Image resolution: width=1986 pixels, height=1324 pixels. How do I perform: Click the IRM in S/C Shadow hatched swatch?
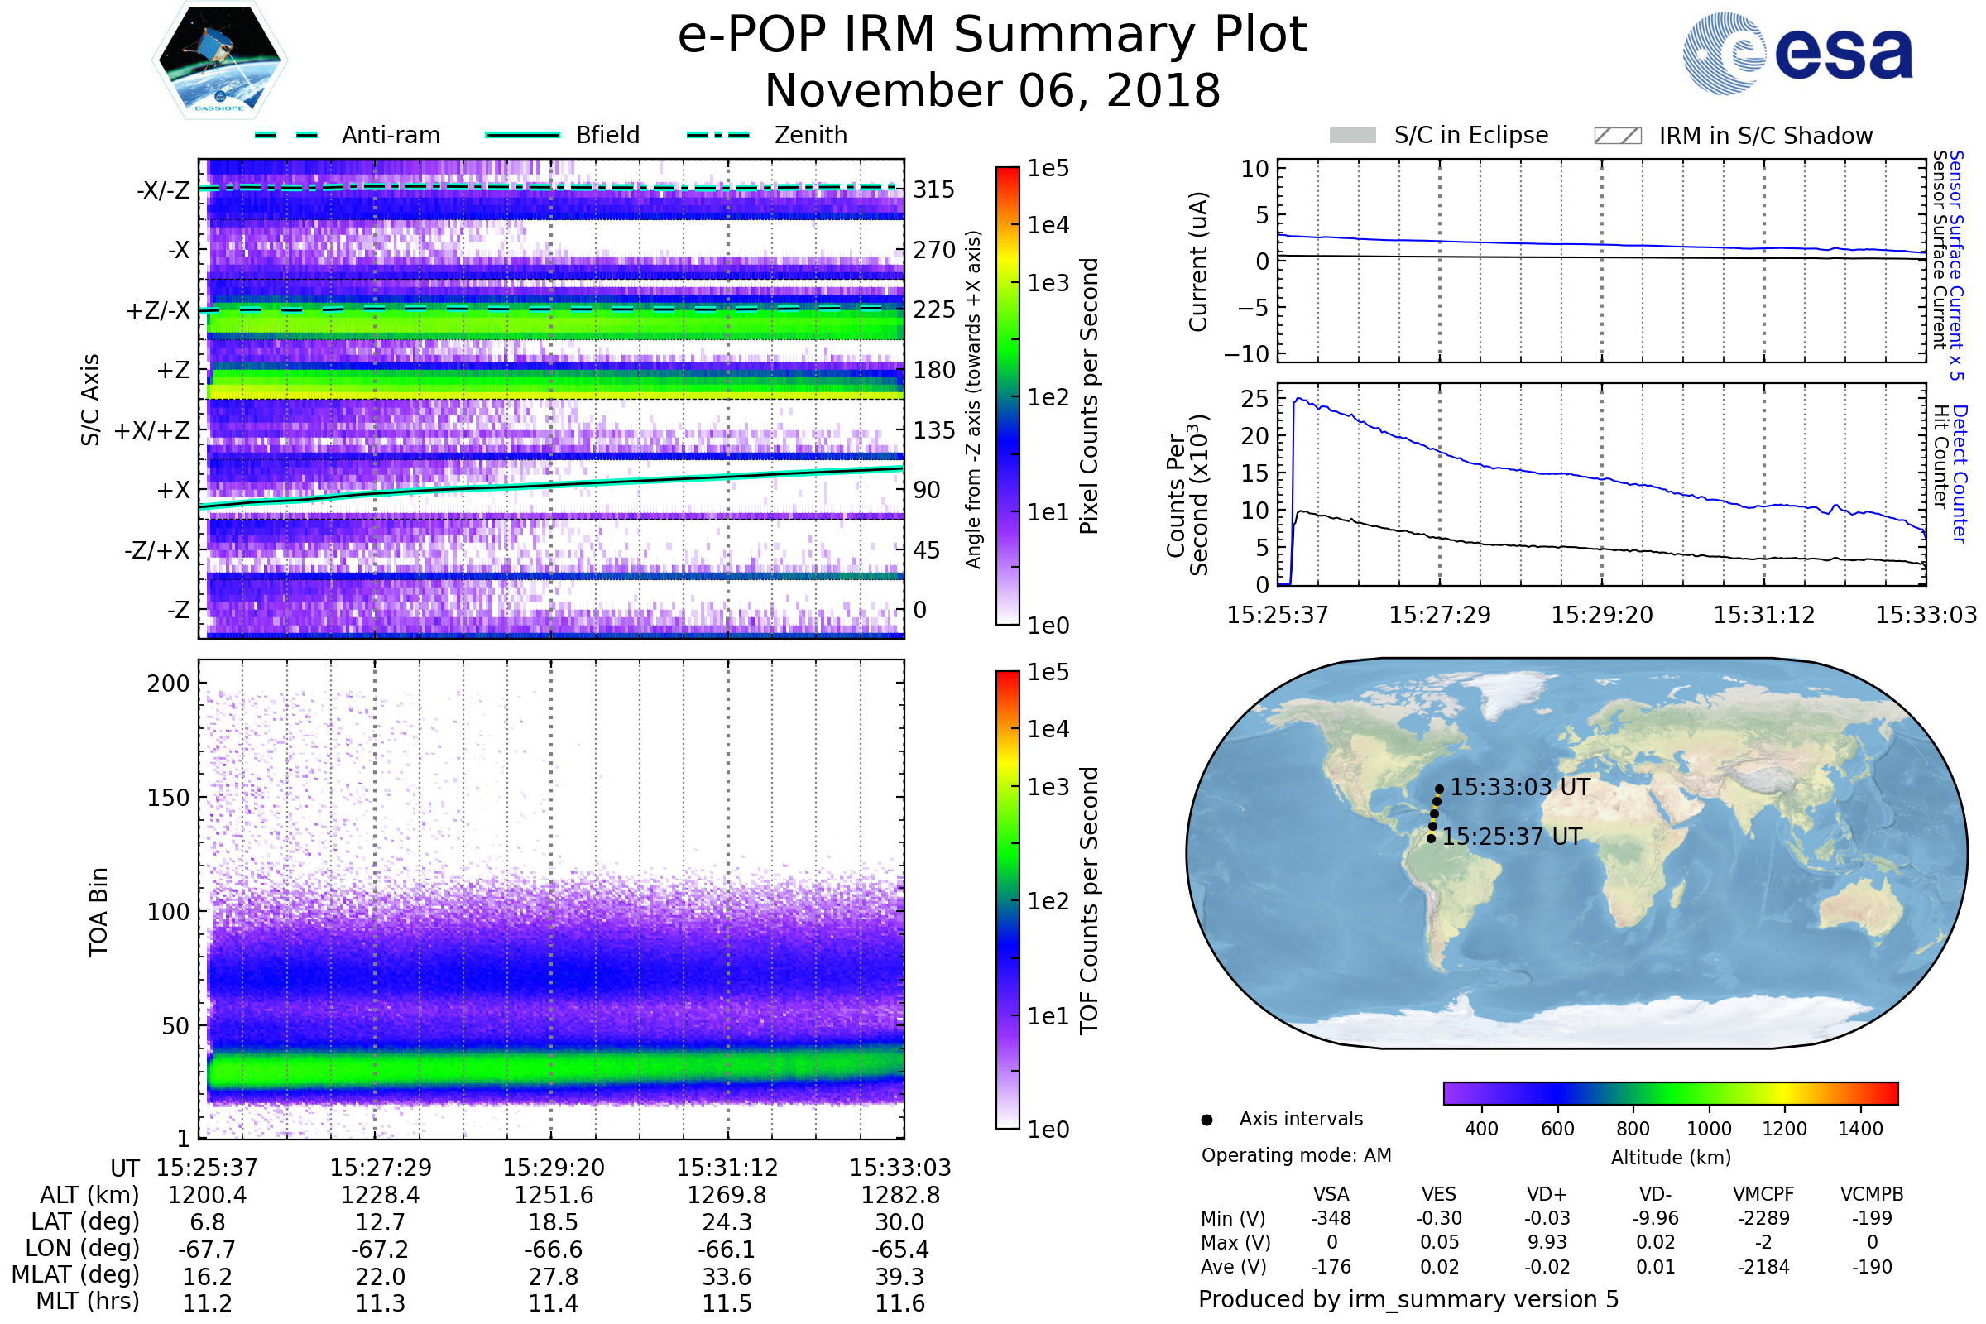point(1618,136)
